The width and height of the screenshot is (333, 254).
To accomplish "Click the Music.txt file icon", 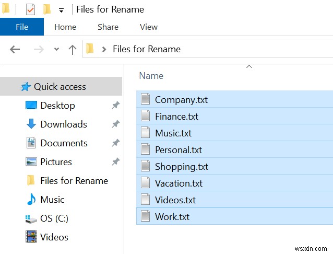I will coord(146,132).
